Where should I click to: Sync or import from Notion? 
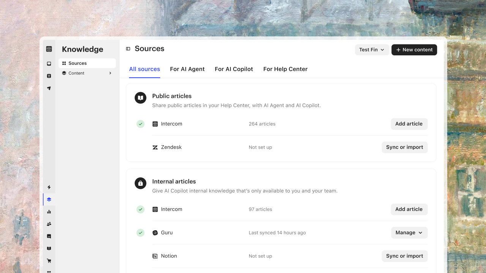point(405,256)
